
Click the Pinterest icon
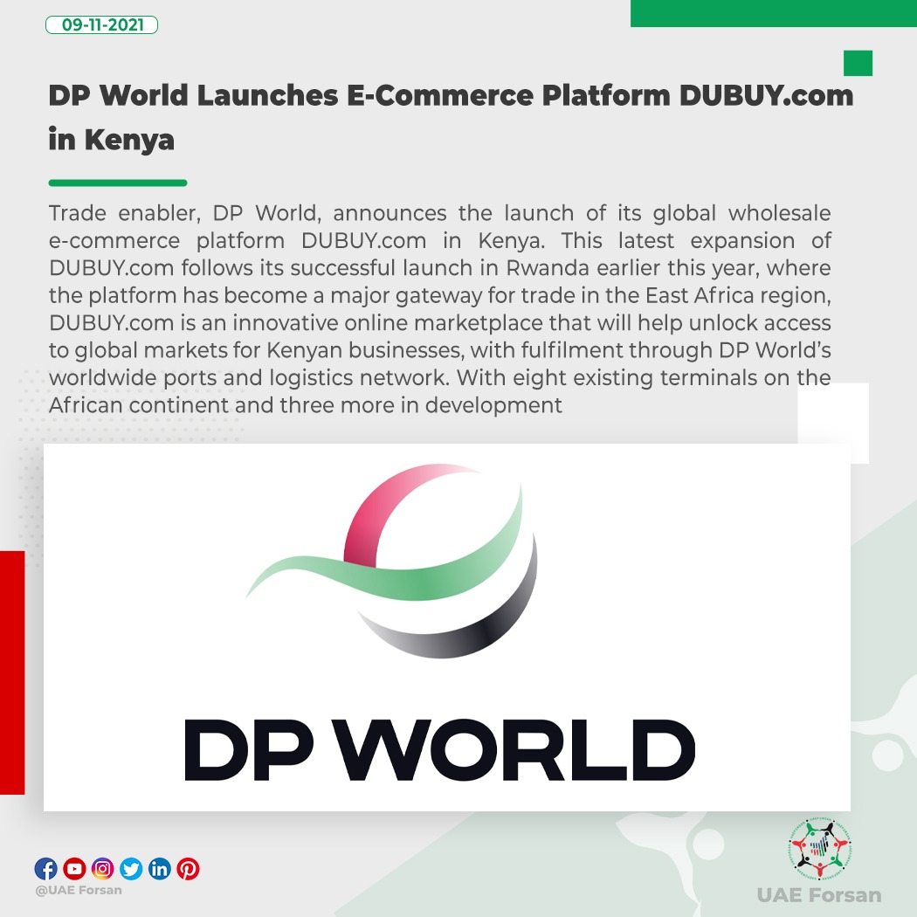click(188, 869)
